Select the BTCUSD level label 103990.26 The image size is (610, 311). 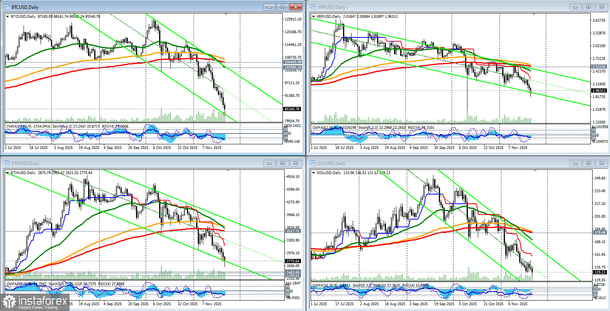point(293,68)
